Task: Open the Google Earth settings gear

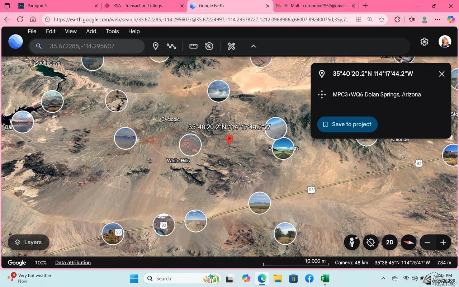Action: (424, 42)
